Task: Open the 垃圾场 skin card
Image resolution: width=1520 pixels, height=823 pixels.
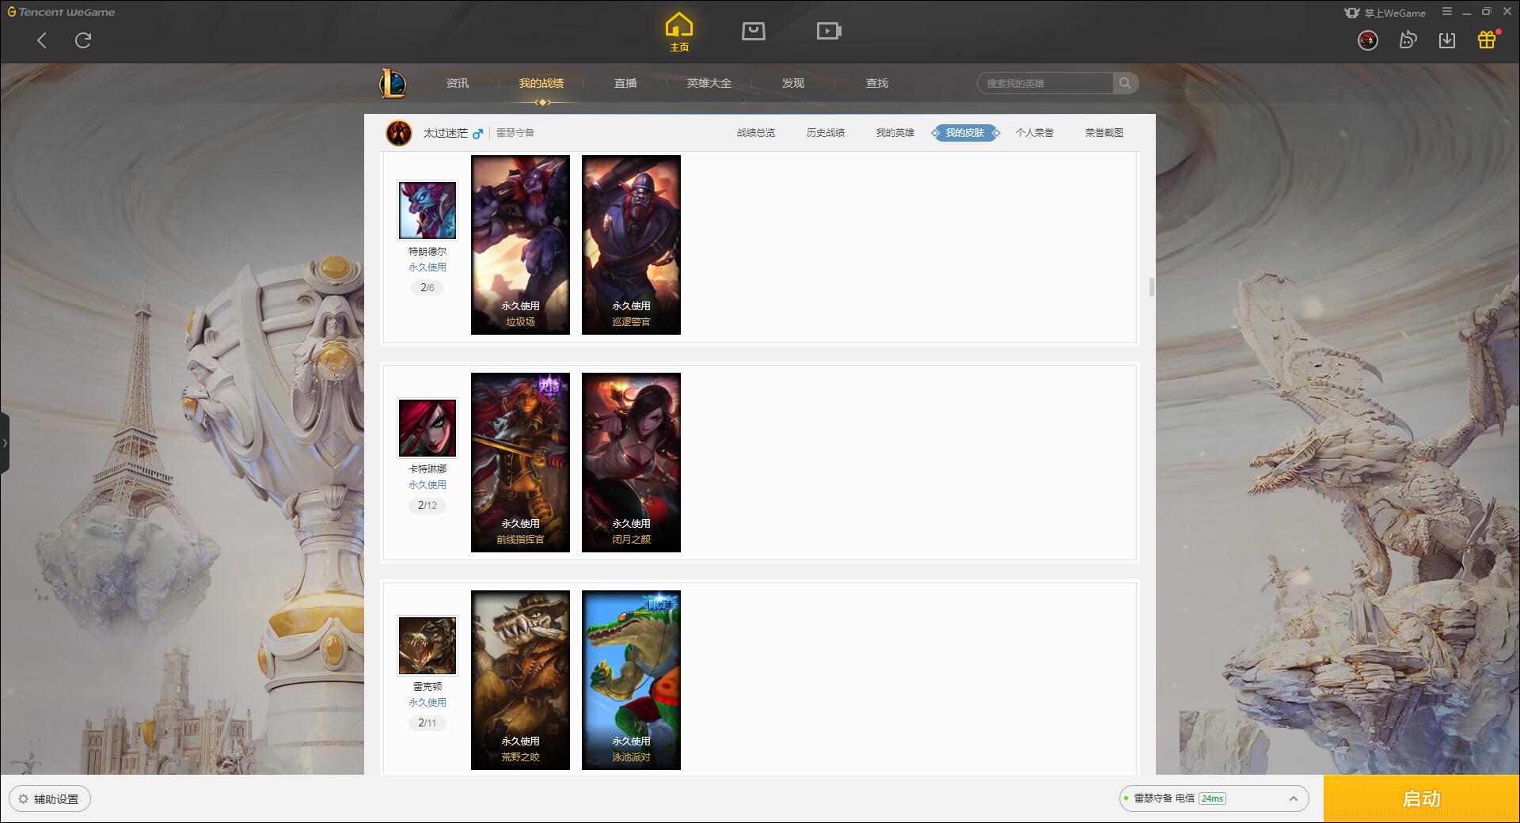Action: [520, 245]
